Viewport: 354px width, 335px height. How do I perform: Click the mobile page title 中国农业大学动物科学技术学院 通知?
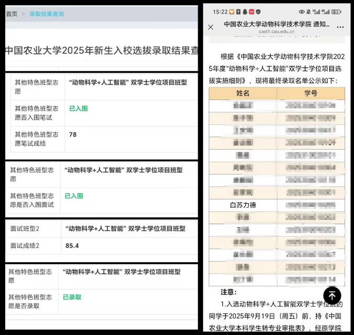(x=277, y=24)
